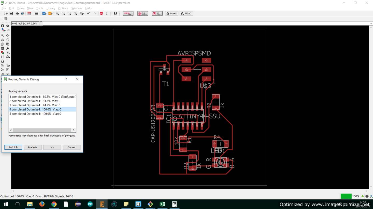The height and width of the screenshot is (209, 373).
Task: Switch to schematic with SCH/BRD icon
Action: point(29,13)
